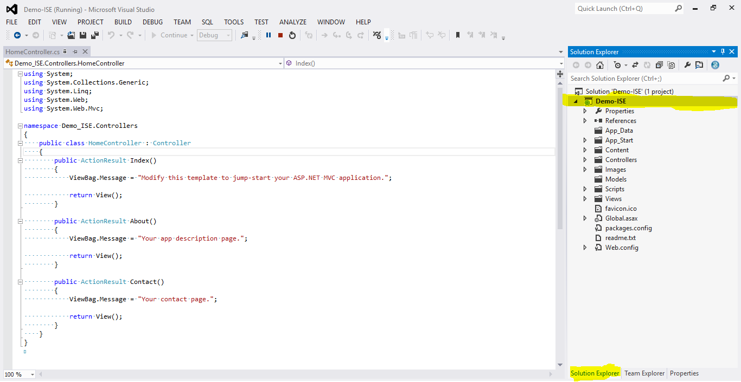This screenshot has width=741, height=382.
Task: Click the New Project toolbar icon
Action: click(53, 35)
